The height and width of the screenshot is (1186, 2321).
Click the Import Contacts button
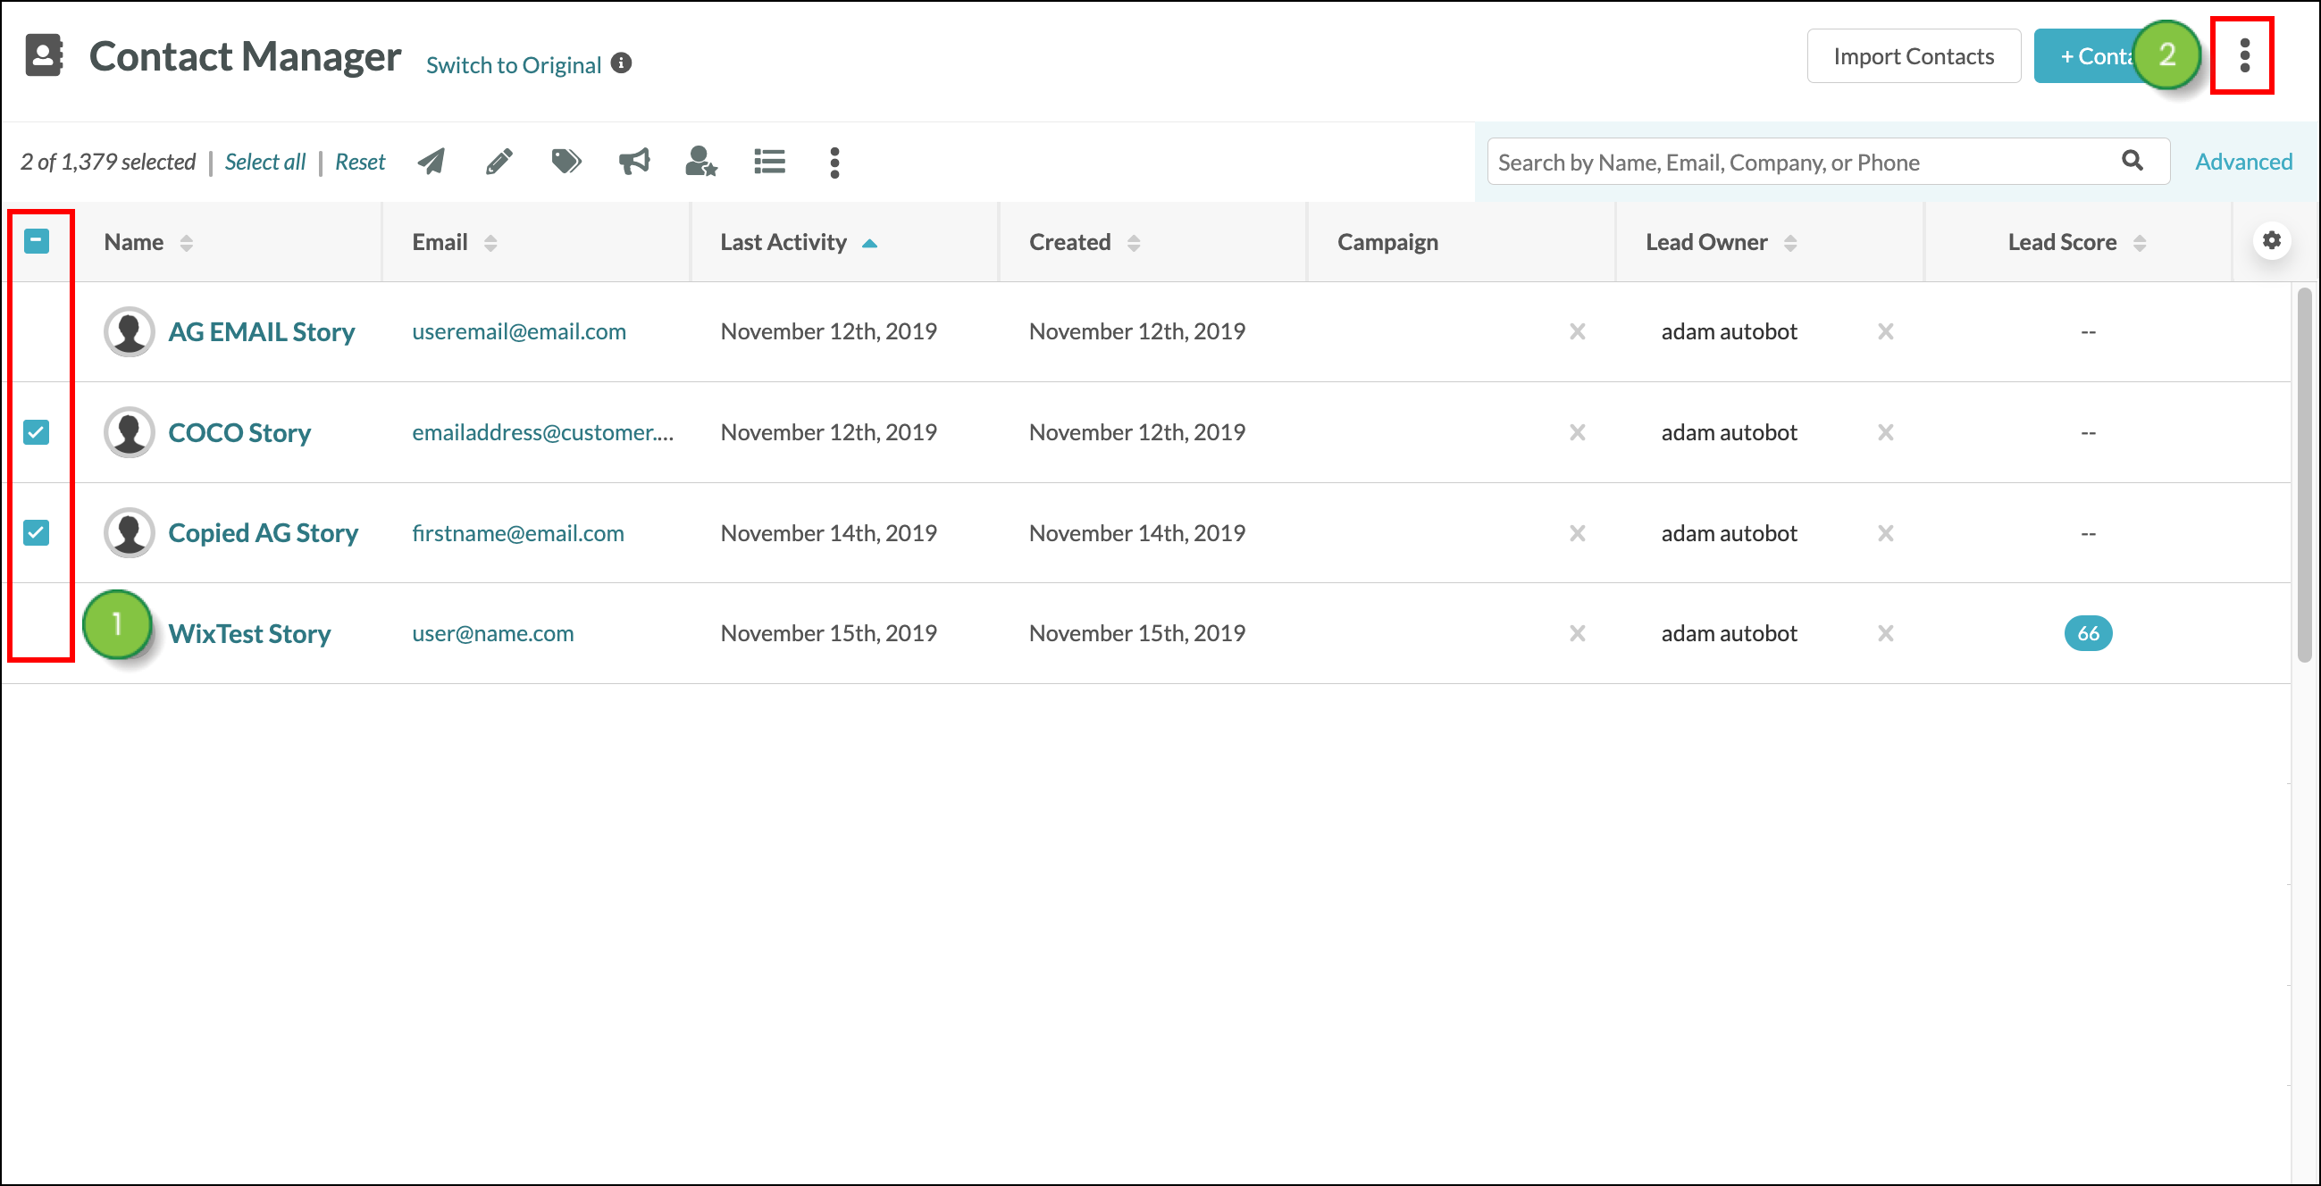coord(1913,56)
